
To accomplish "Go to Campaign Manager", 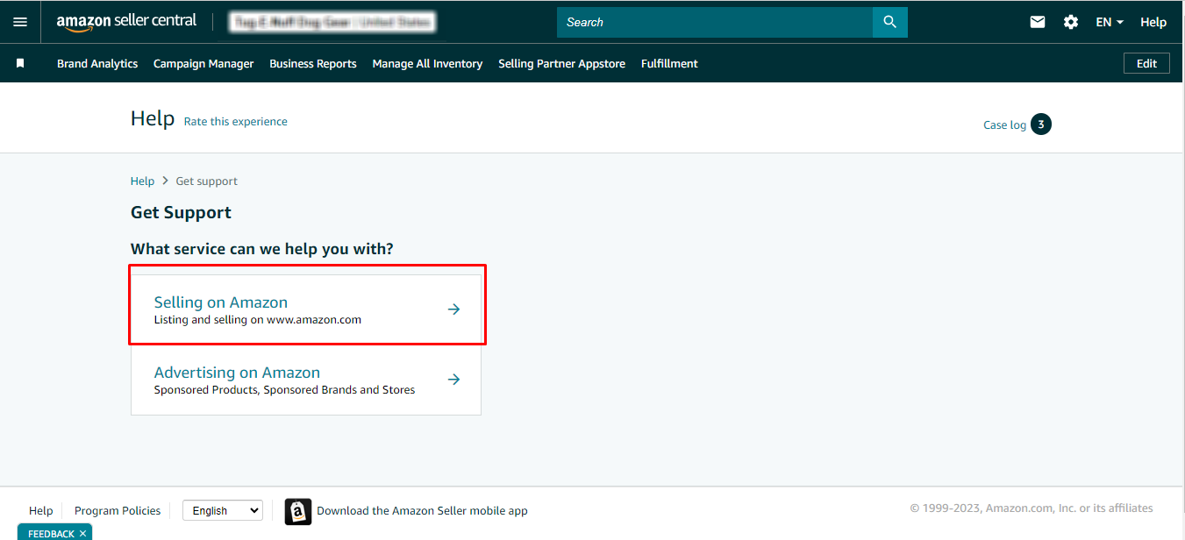I will pyautogui.click(x=203, y=63).
